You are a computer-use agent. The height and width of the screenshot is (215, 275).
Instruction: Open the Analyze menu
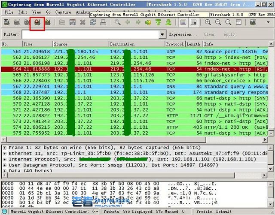click(82, 12)
